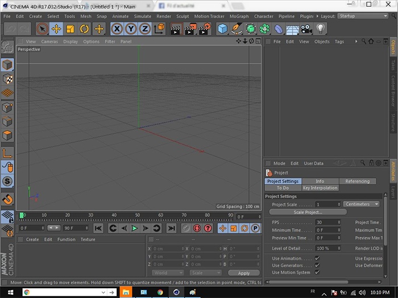Uncheck Use Motion System checkbox
398x298 pixels.
317,272
